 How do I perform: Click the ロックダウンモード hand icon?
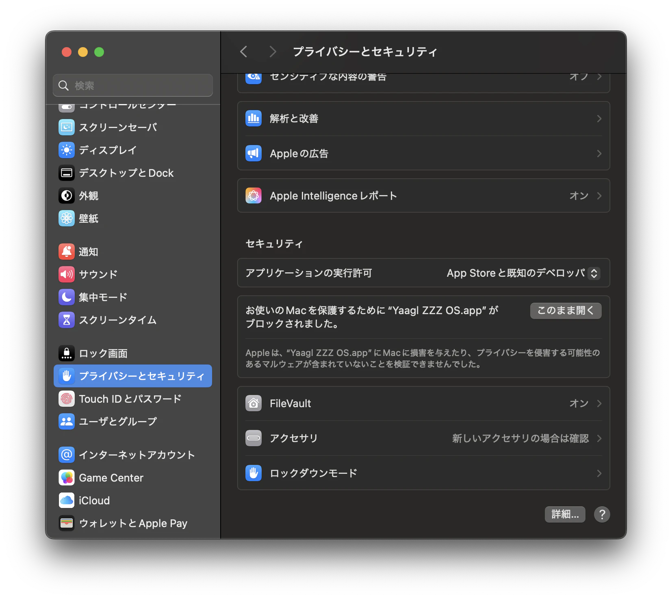click(254, 473)
